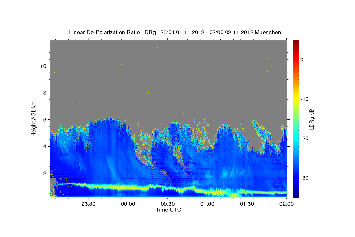The image size is (355, 237).
Task: Click the height tick label 2
Action: click(x=44, y=173)
